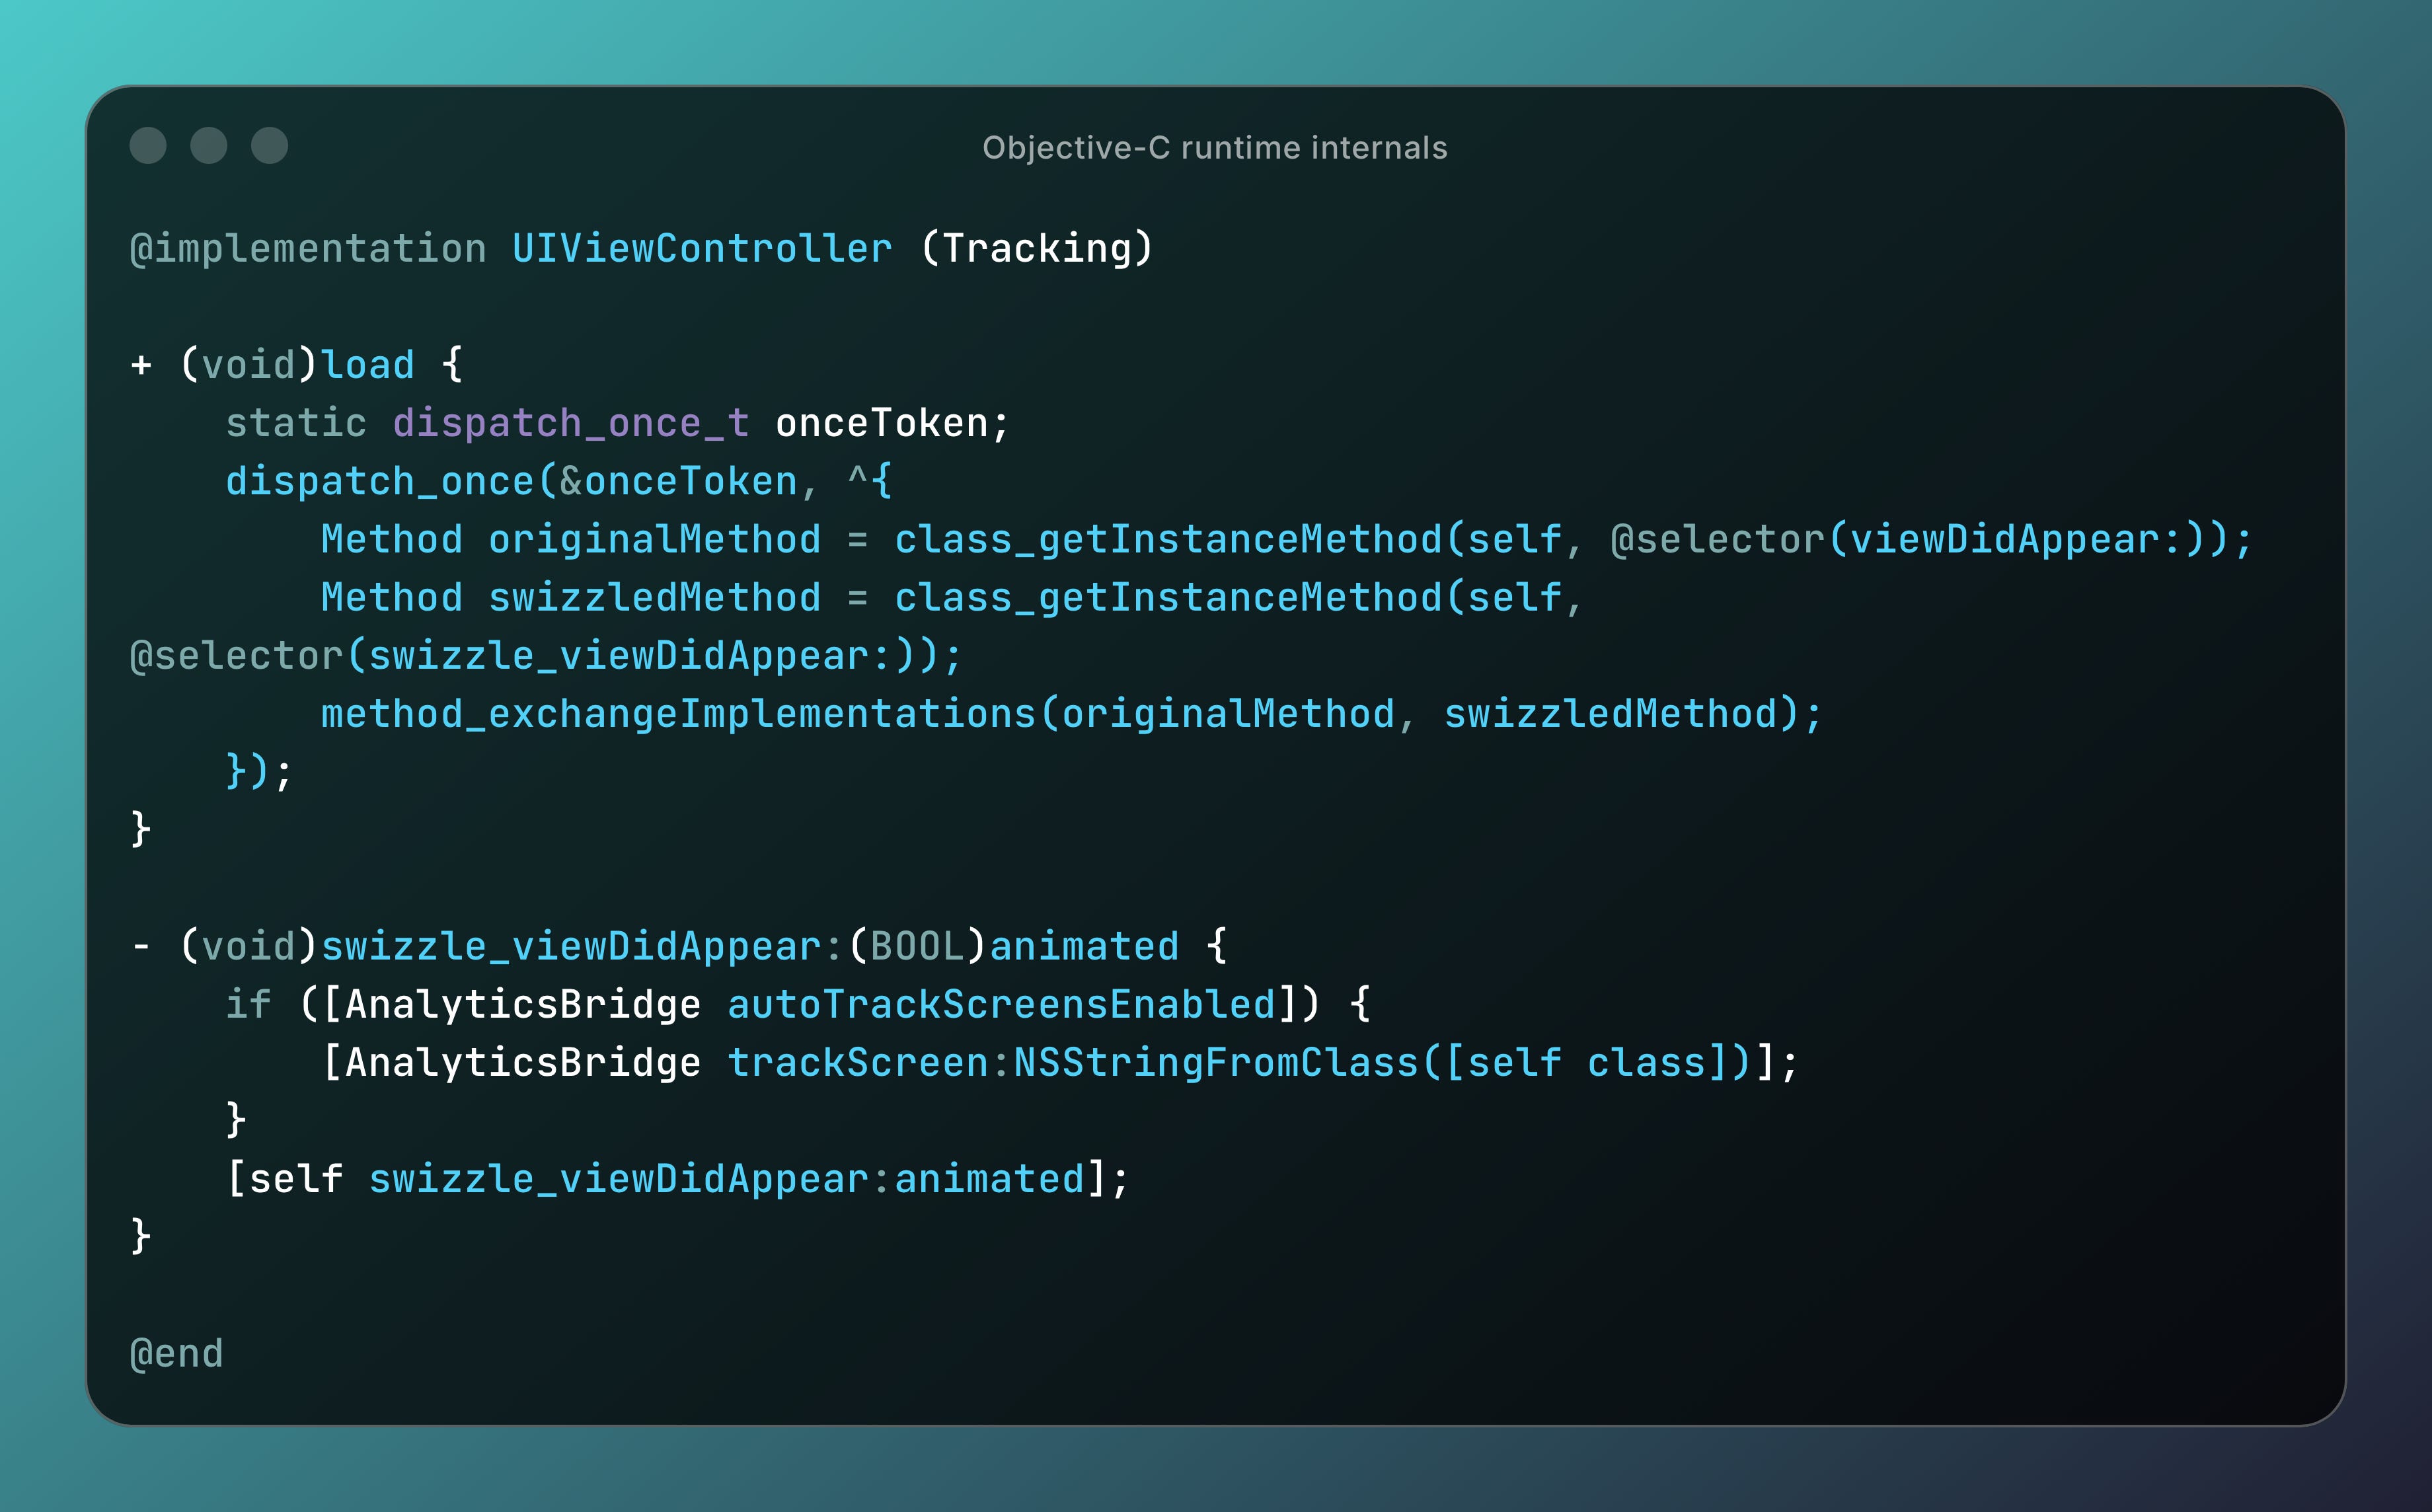The height and width of the screenshot is (1512, 2432).
Task: Click the 'originalMethod' variable declaration
Action: pos(655,540)
